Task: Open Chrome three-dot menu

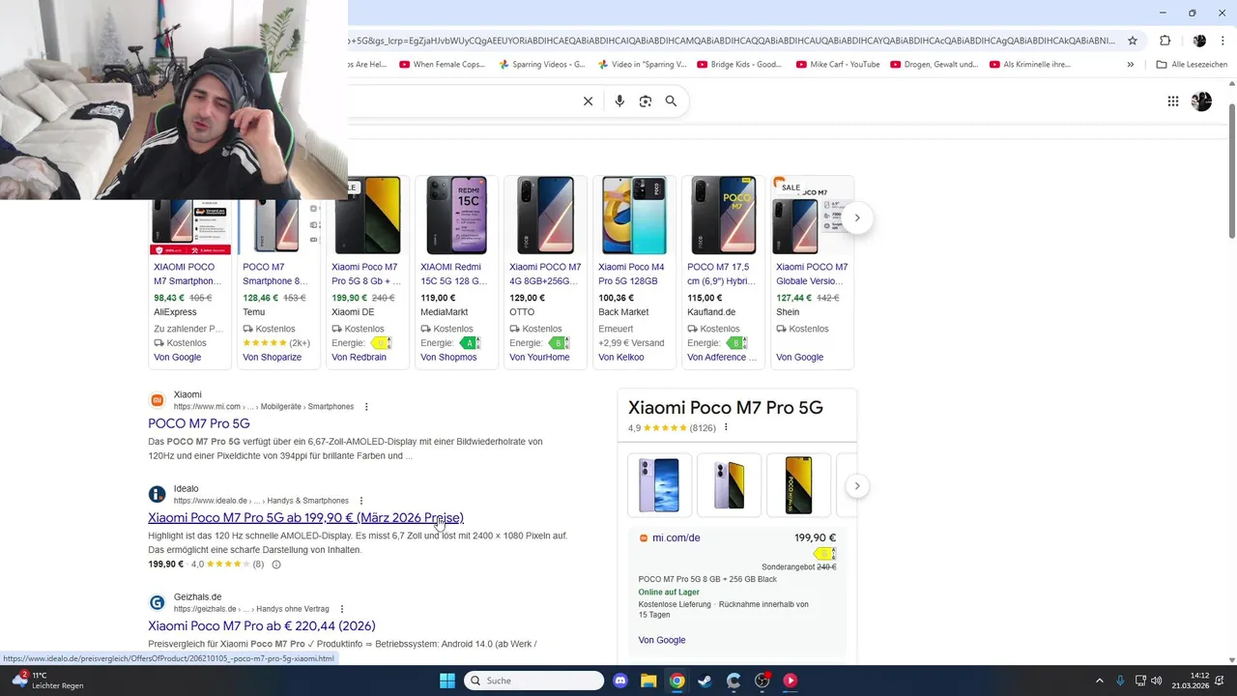Action: click(1224, 41)
